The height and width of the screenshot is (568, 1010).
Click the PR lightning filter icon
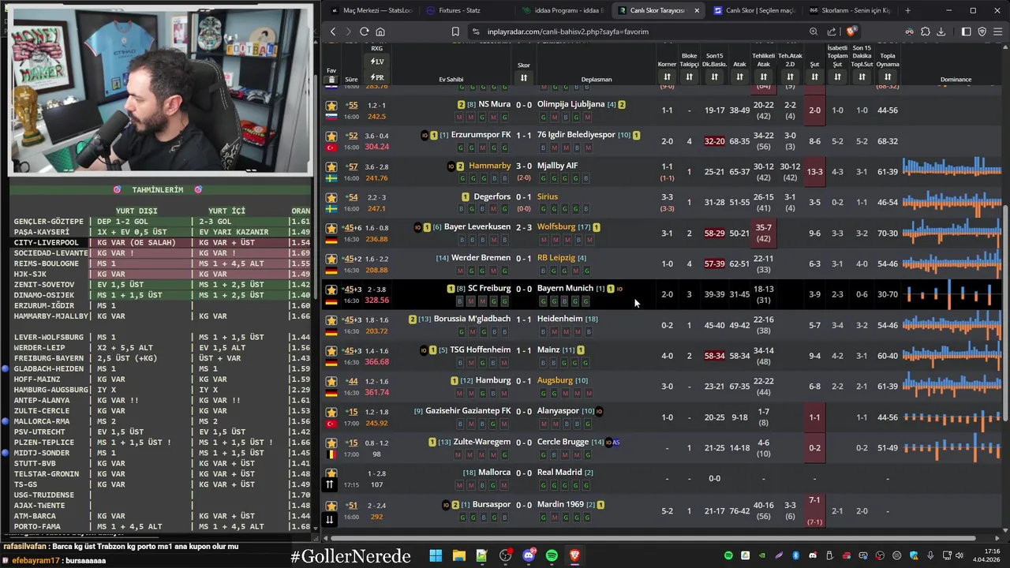tap(377, 77)
